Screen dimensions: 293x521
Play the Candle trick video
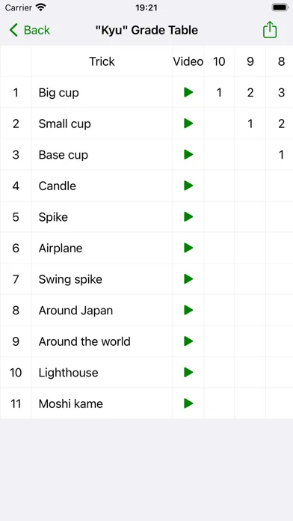[188, 186]
